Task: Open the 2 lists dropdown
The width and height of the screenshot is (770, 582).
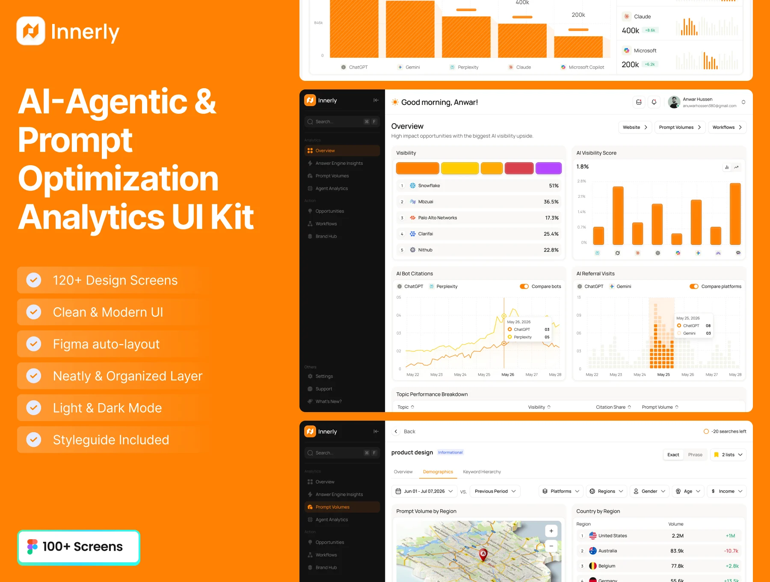Action: pos(729,454)
